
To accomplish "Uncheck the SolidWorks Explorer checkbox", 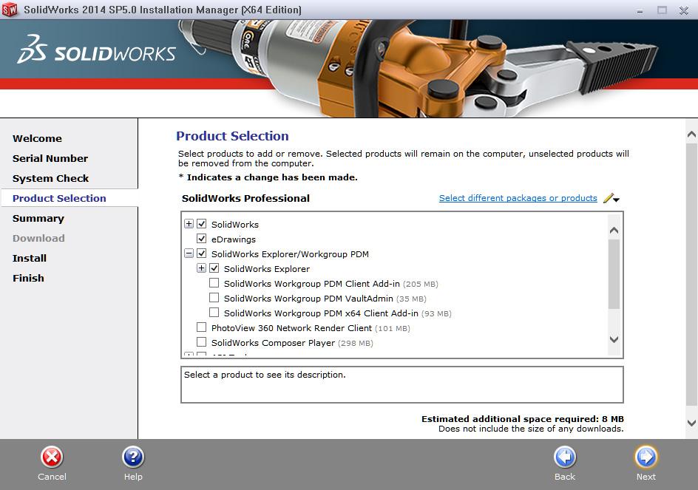I will [214, 268].
